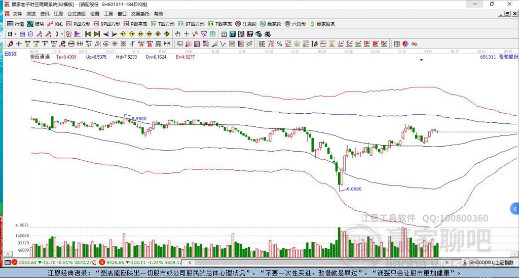Click the circled 金 icon
This screenshot has width=519, height=278.
point(296,44)
